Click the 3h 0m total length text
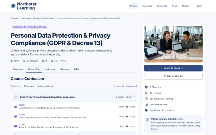 tap(46, 86)
